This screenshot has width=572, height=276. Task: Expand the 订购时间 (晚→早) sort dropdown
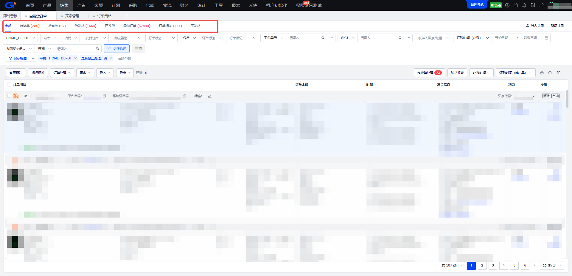(515, 73)
